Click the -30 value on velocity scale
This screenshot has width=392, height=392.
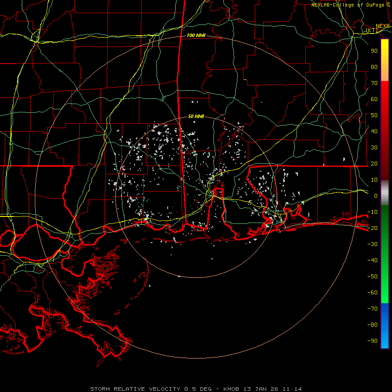pyautogui.click(x=372, y=244)
